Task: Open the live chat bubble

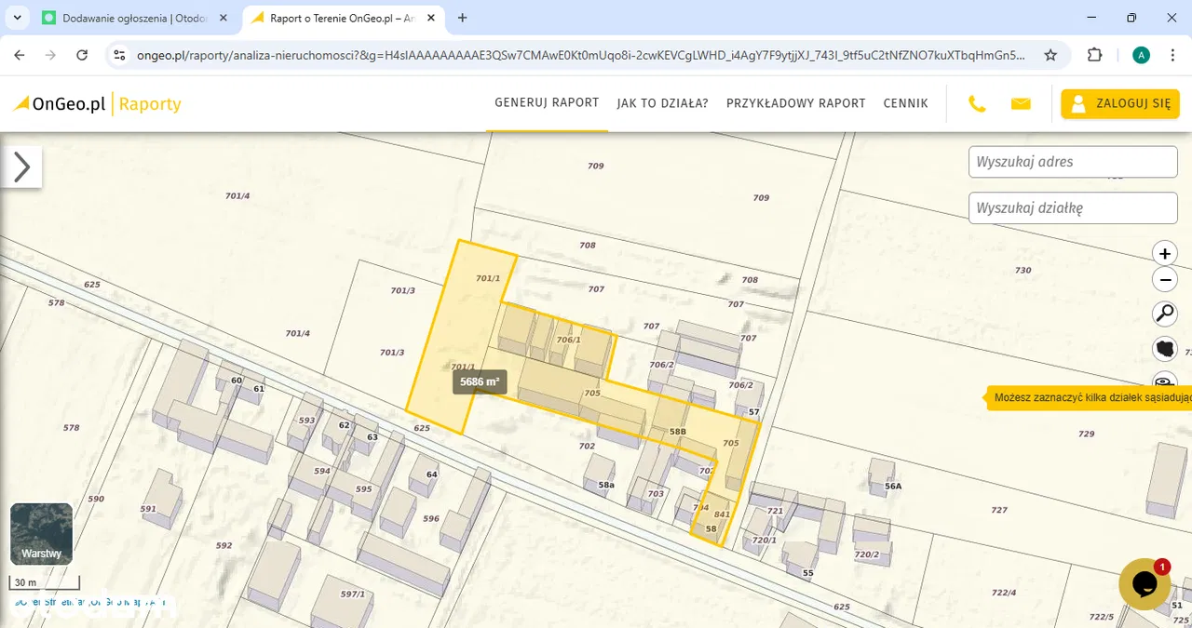Action: [1144, 584]
